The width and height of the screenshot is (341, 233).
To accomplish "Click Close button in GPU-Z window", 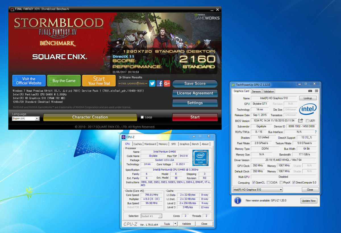I will 310,189.
